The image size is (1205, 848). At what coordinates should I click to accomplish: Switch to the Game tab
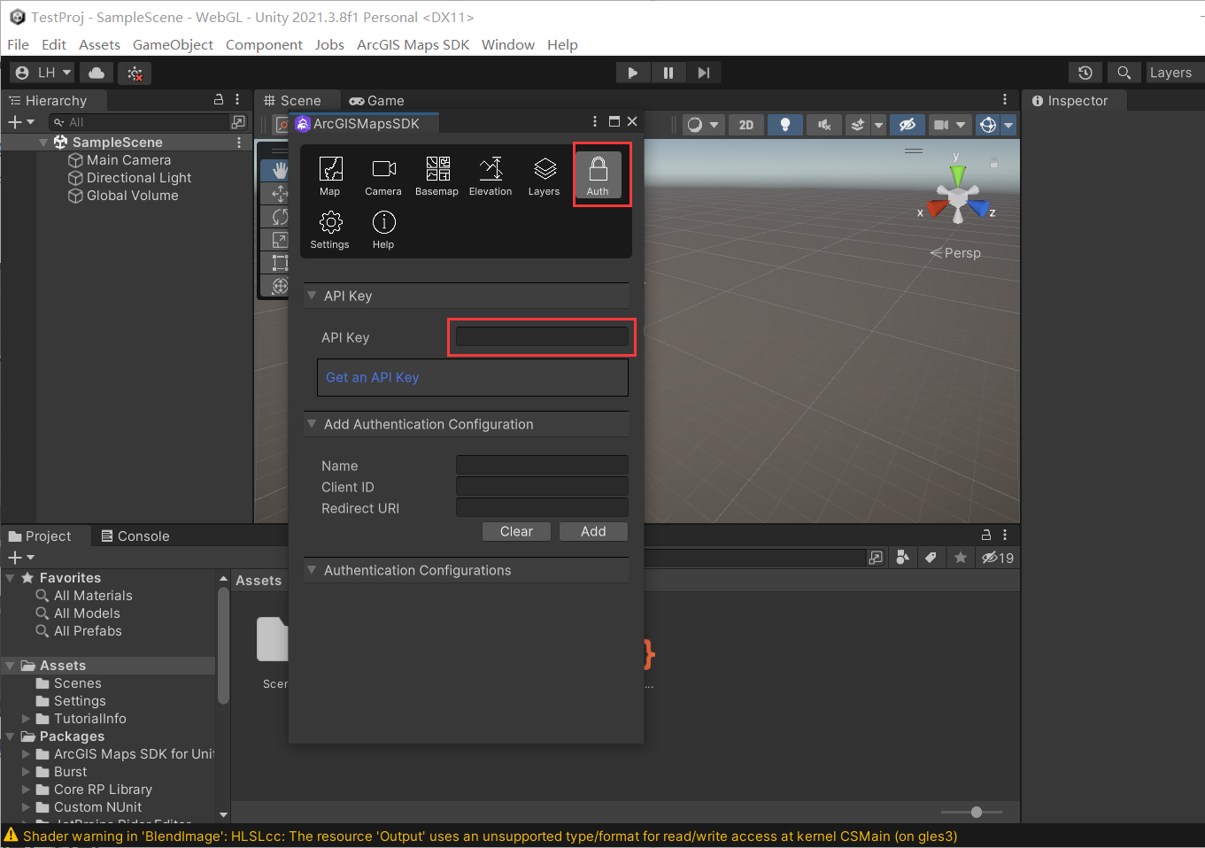coord(376,101)
